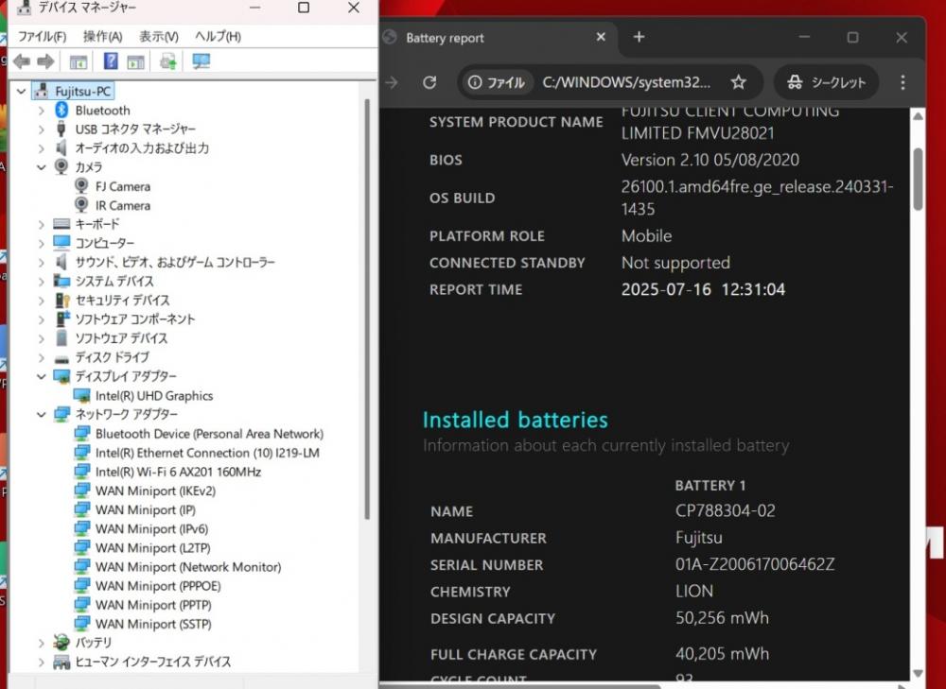
Task: Reload the Battery report page
Action: point(429,82)
